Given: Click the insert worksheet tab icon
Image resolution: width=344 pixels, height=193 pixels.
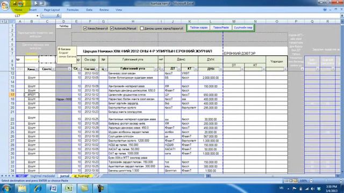Looking at the screenshot, I should pyautogui.click(x=97, y=176).
